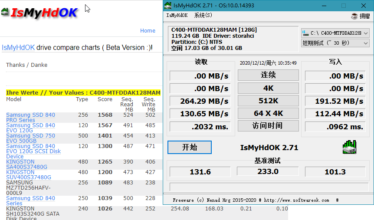Click the drive icon in drive selector
This screenshot has height=220, width=374.
click(305, 33)
